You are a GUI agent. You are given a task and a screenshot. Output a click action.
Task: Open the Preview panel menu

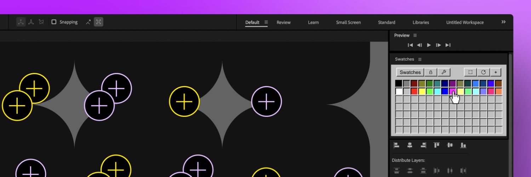pyautogui.click(x=415, y=35)
